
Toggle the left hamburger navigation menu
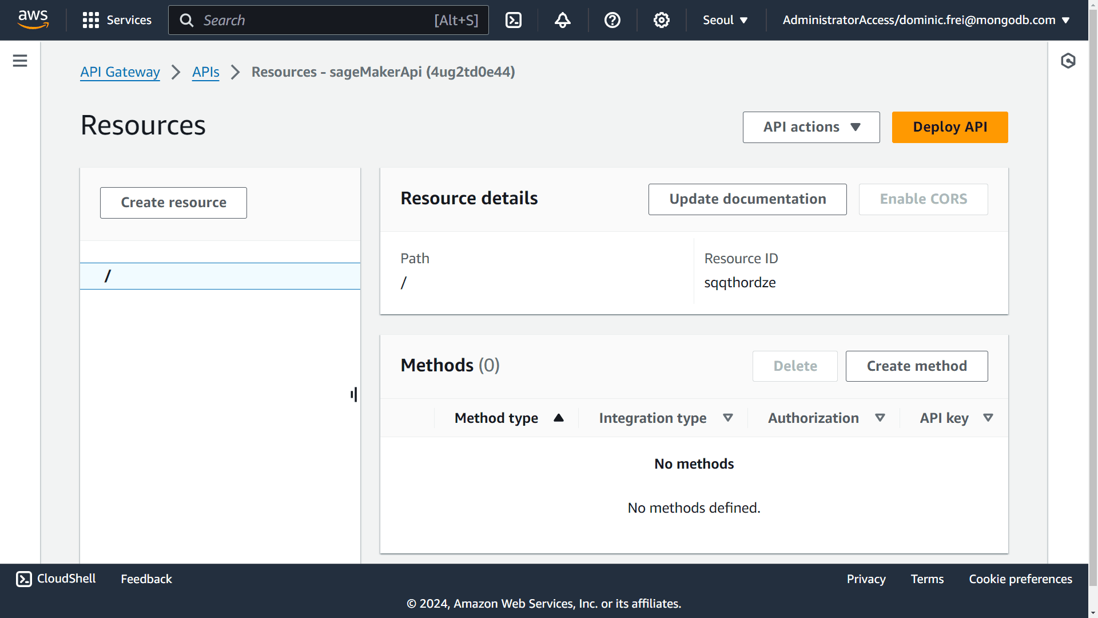20,61
